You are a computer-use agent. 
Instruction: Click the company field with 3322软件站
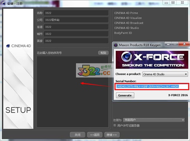point(76,20)
